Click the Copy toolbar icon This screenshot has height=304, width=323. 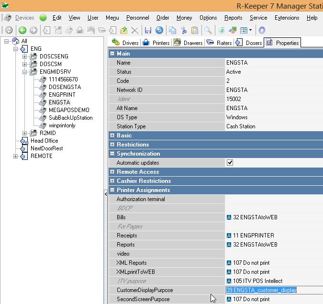[172, 30]
